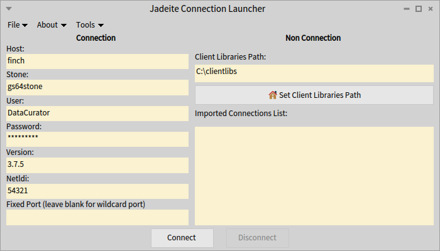Viewport: 440px width, 251px height.
Task: Click the Netldi field showing 54321
Action: pos(97,191)
